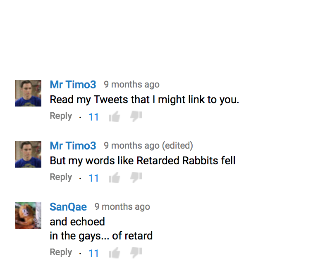Reply to the "Retarded Rabbits" comment

tap(61, 177)
